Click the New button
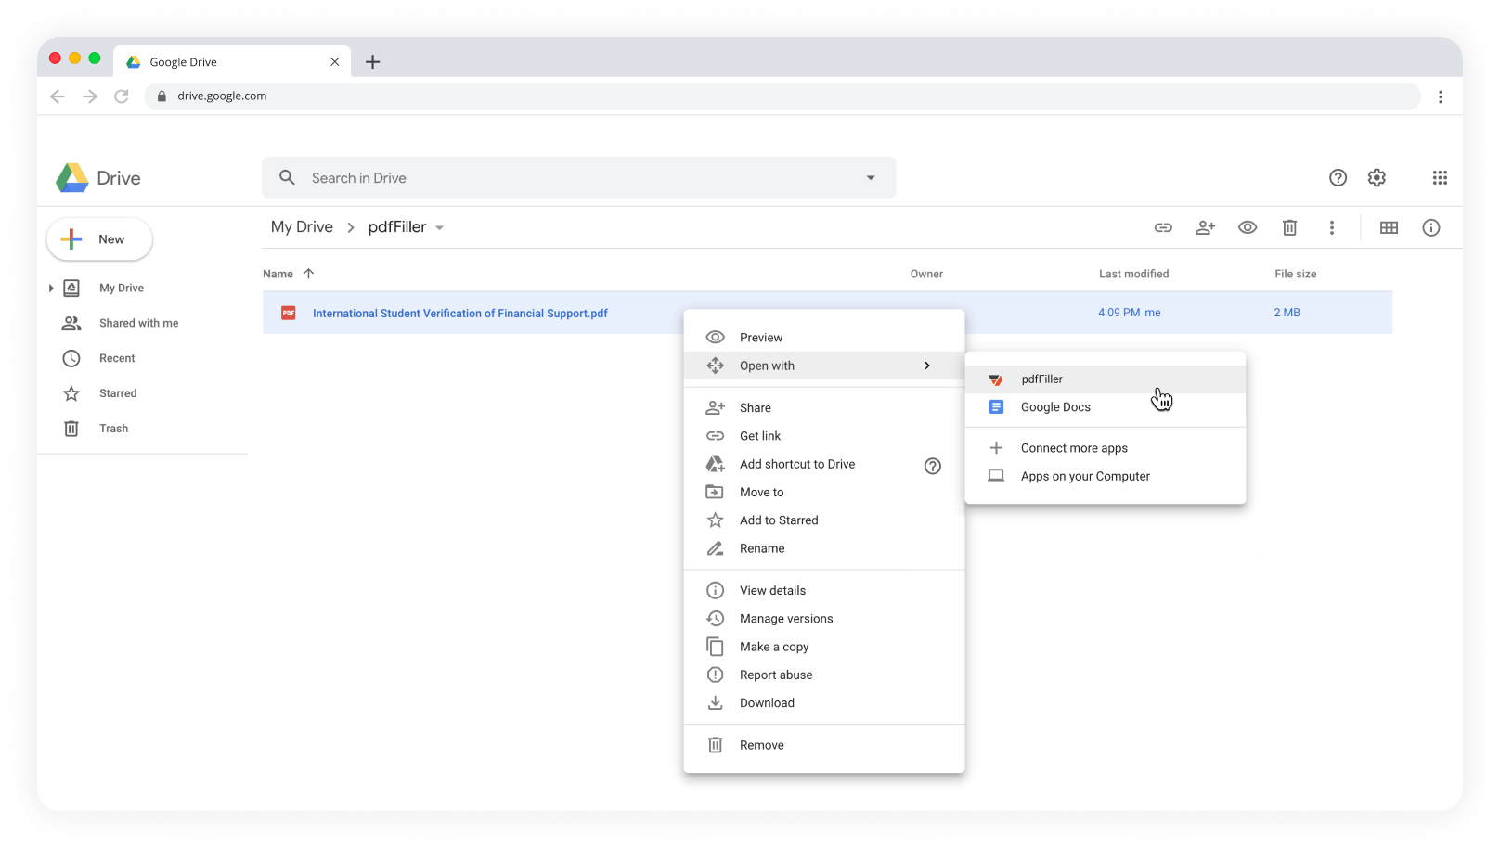 98,238
